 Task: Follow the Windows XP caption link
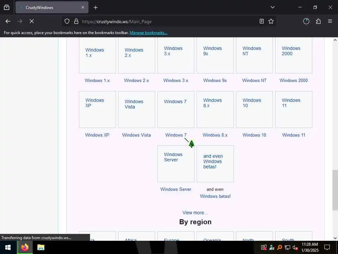tap(97, 135)
